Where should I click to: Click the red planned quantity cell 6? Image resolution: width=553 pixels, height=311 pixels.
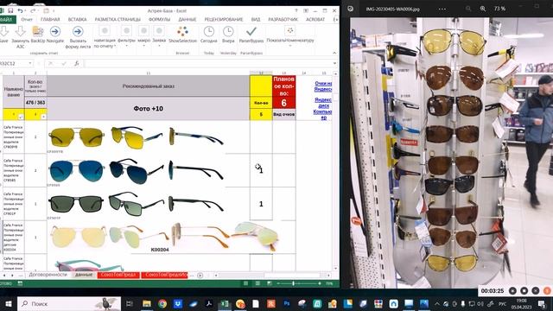[284, 103]
